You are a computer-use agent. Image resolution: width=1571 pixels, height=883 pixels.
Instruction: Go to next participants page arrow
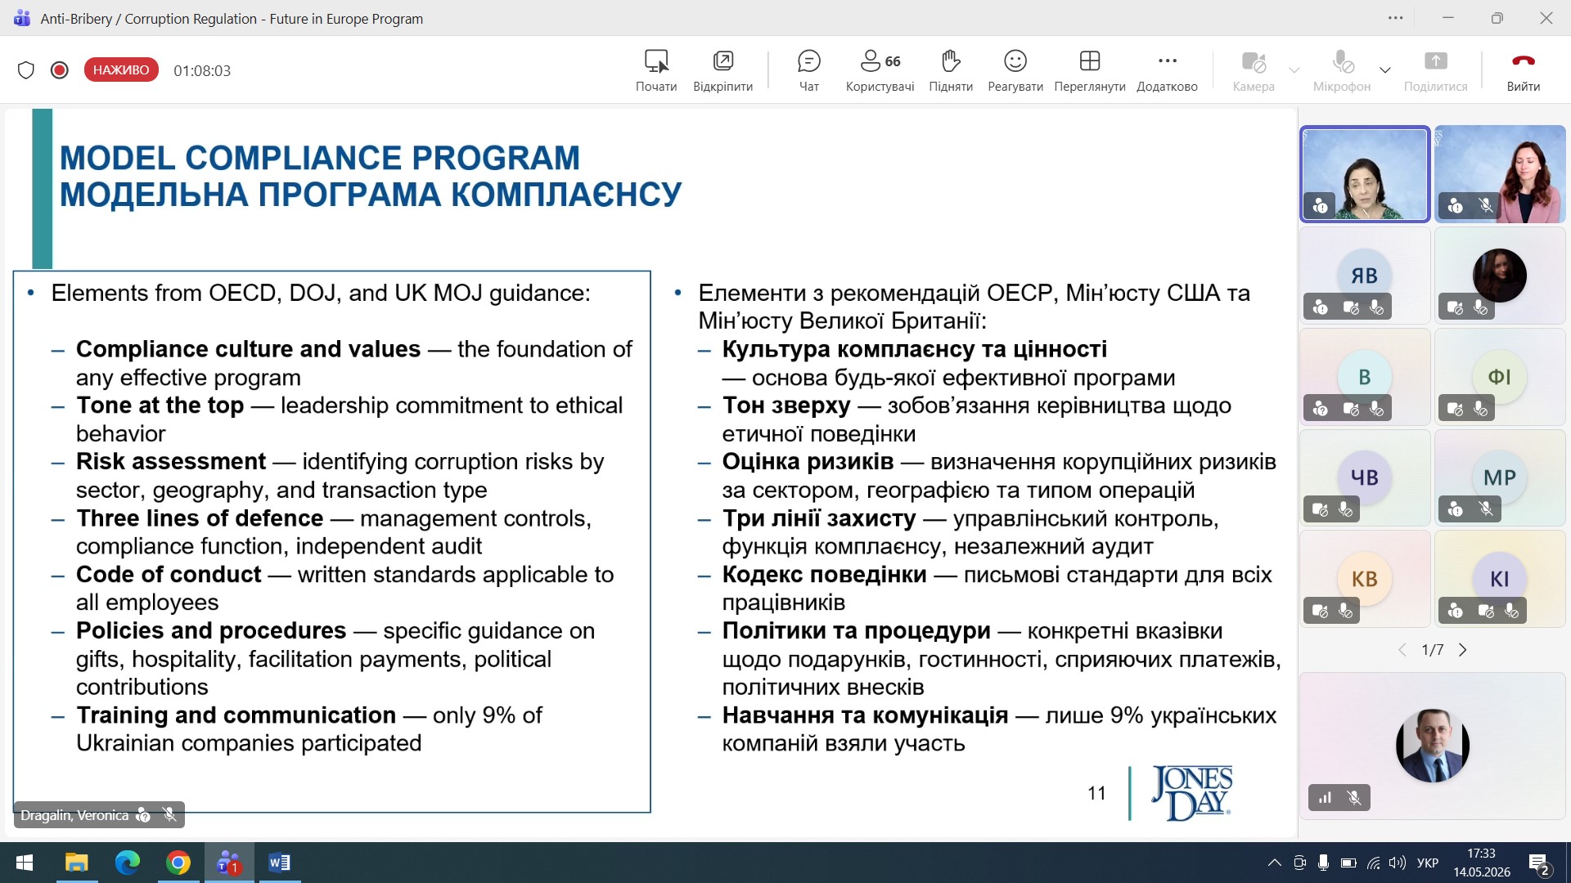pyautogui.click(x=1463, y=650)
